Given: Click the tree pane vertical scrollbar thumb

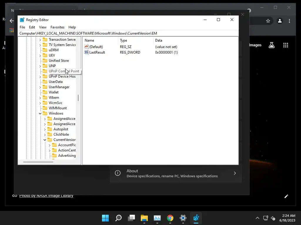Looking at the screenshot, I should 78,98.
